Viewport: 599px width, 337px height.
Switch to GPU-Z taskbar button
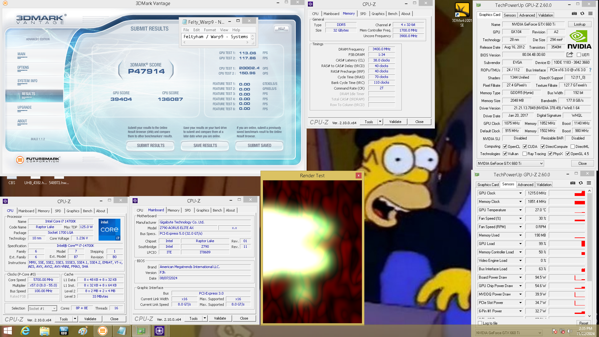point(141,331)
